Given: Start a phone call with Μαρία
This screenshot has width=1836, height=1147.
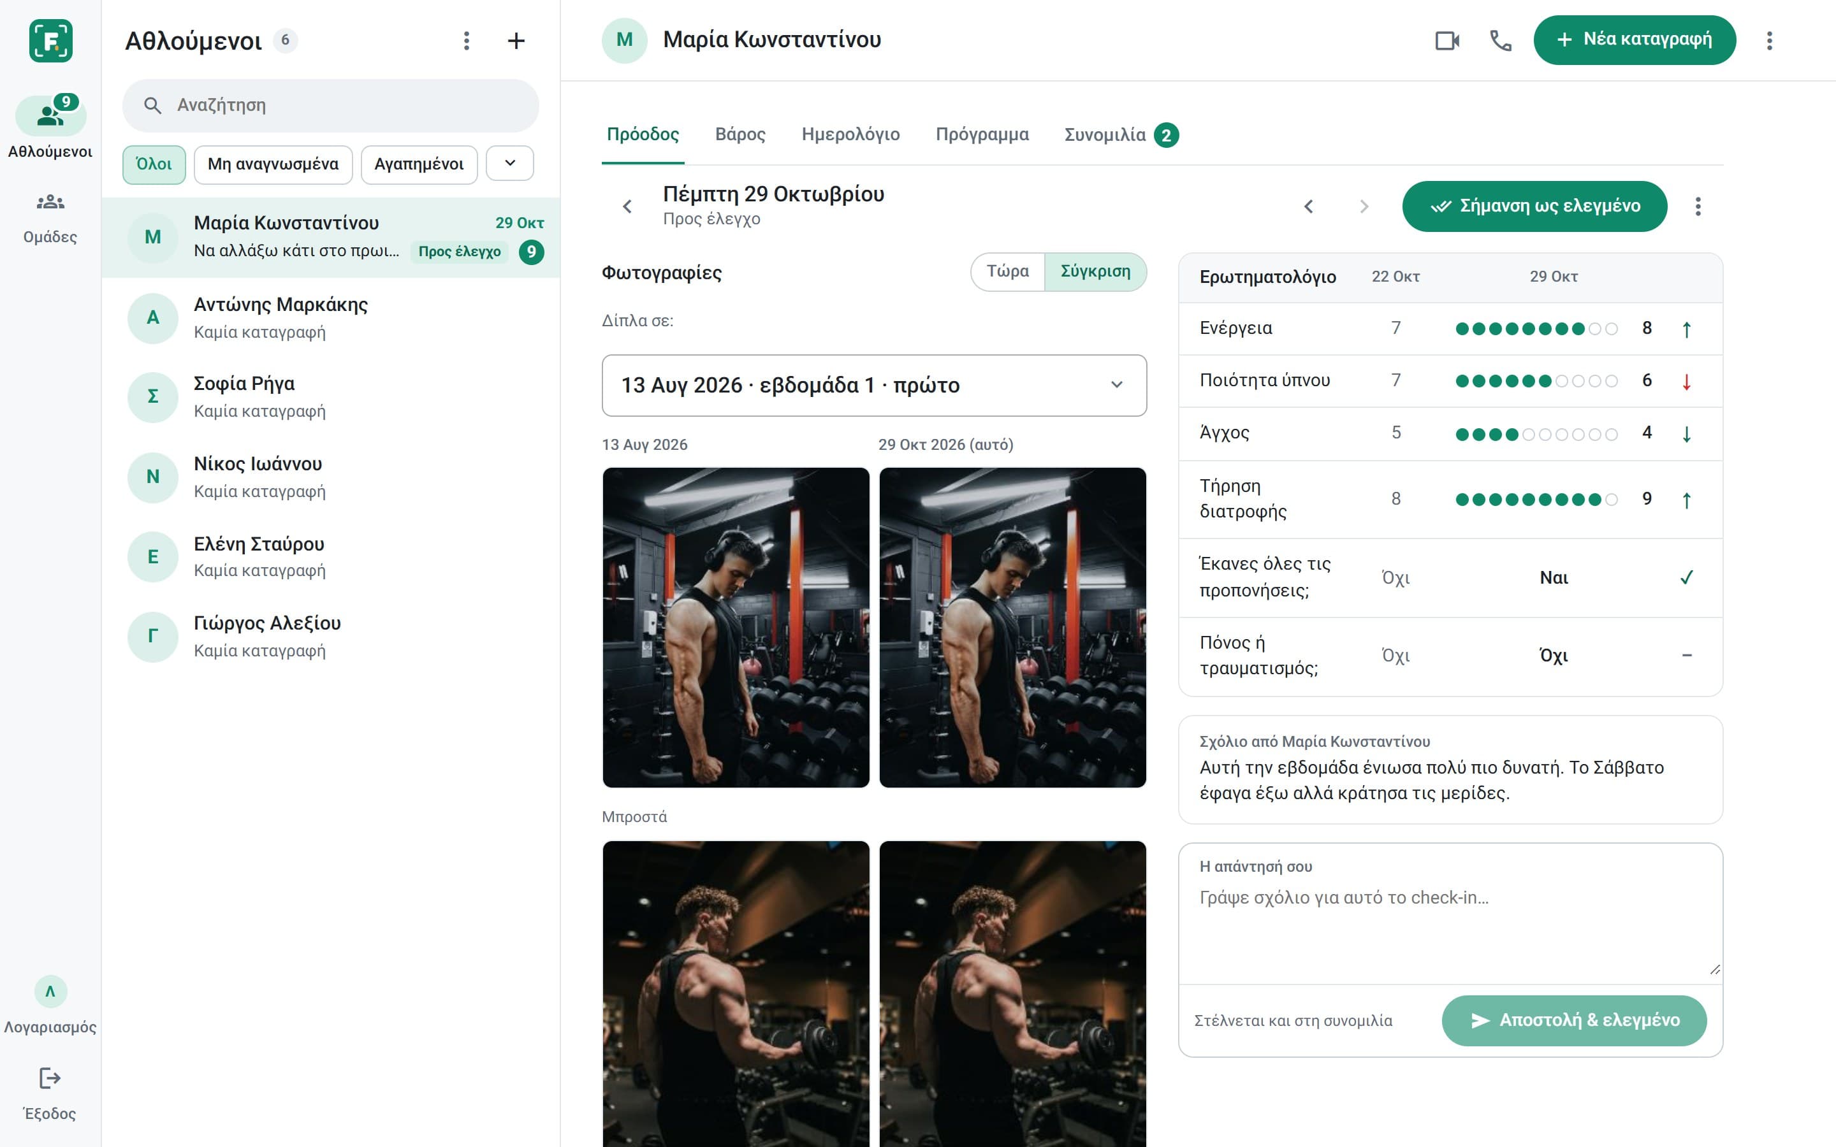Looking at the screenshot, I should click(1501, 40).
